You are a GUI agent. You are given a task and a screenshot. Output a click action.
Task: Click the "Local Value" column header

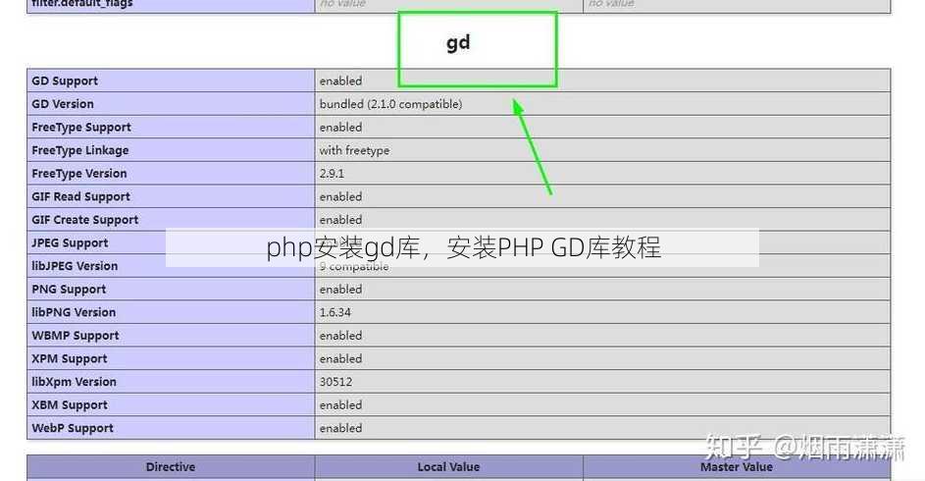(x=448, y=467)
